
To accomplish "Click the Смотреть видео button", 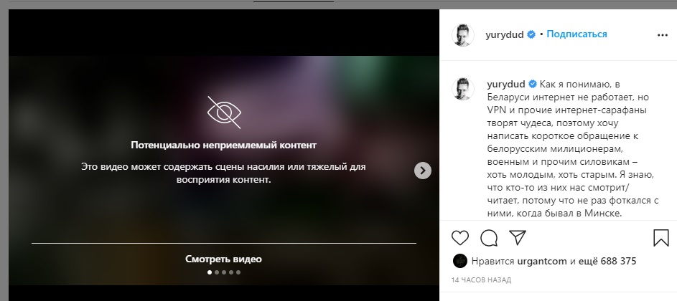I will pyautogui.click(x=224, y=259).
